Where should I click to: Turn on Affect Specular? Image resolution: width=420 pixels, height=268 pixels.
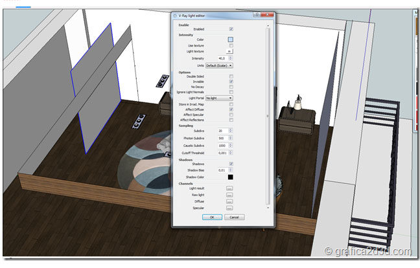tap(231, 115)
